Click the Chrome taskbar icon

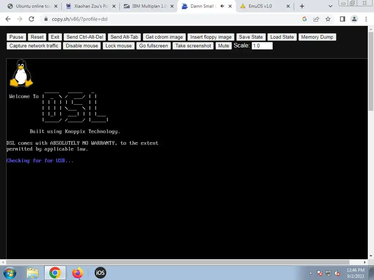coord(55,273)
